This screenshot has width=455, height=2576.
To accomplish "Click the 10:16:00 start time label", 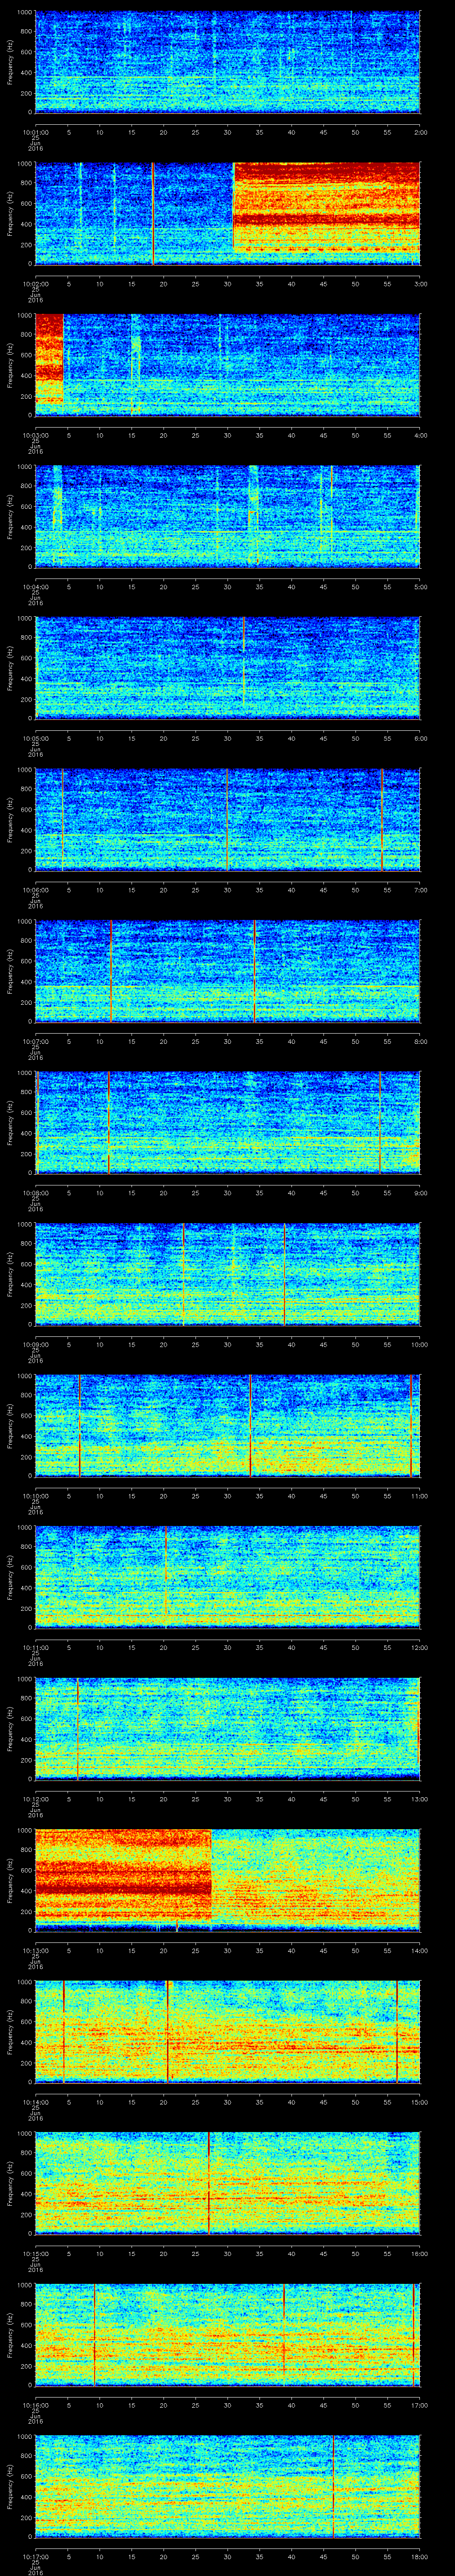I will click(35, 2405).
